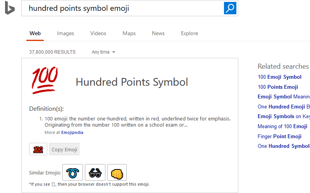Switch to the Images tab
This screenshot has height=193, width=310.
pos(65,33)
